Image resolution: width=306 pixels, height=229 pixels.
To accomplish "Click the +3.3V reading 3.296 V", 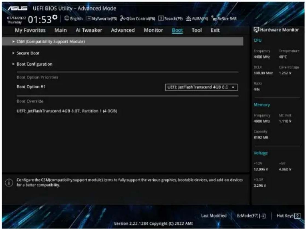I will click(x=260, y=186).
